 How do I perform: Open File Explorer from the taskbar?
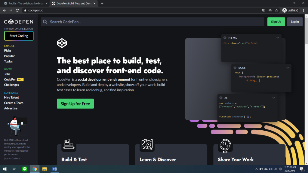click(45, 169)
